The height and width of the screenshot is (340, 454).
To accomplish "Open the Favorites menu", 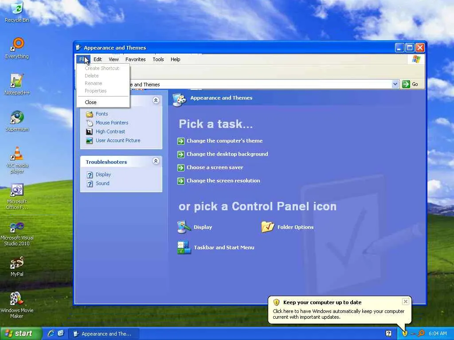I will tap(136, 59).
